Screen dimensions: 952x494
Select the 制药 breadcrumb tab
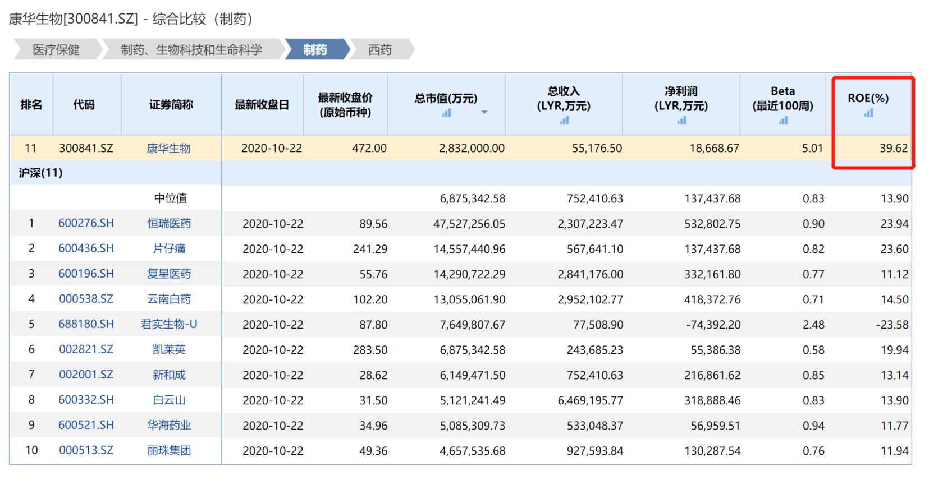315,50
